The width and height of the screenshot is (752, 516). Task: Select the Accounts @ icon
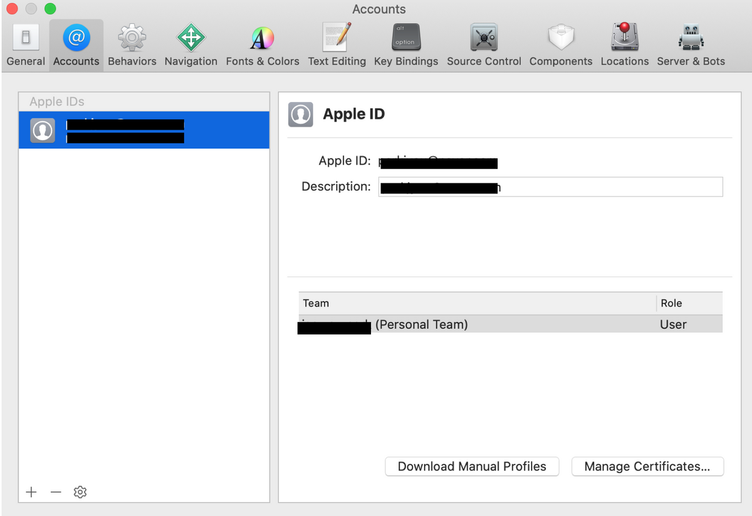pyautogui.click(x=76, y=38)
